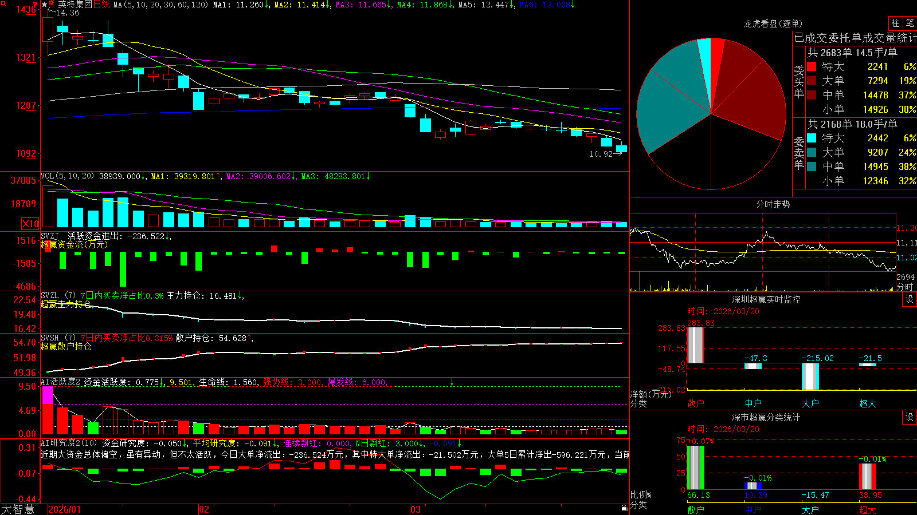917x515 pixels.
Task: Switch order chart to 柱 bar mode
Action: pyautogui.click(x=895, y=23)
